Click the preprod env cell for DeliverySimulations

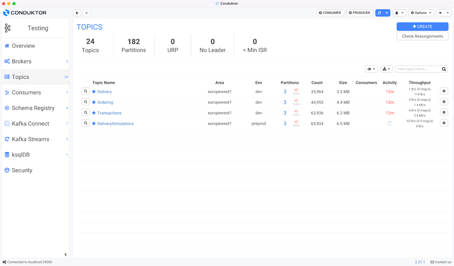point(259,124)
